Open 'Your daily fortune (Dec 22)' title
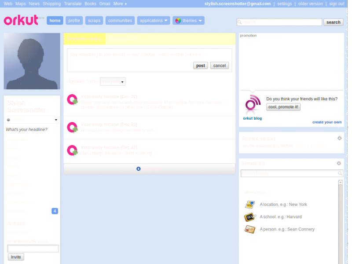This screenshot has height=264, width=352. tap(109, 147)
